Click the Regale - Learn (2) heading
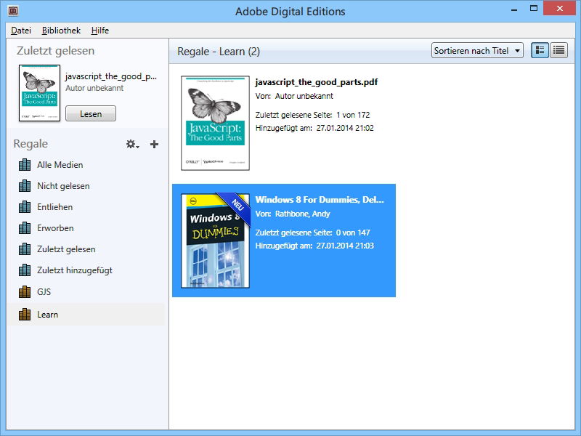 [x=219, y=52]
